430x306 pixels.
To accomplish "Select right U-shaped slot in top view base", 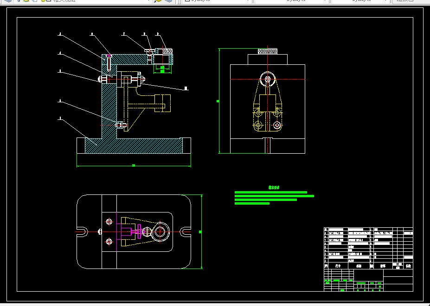I will (x=186, y=232).
